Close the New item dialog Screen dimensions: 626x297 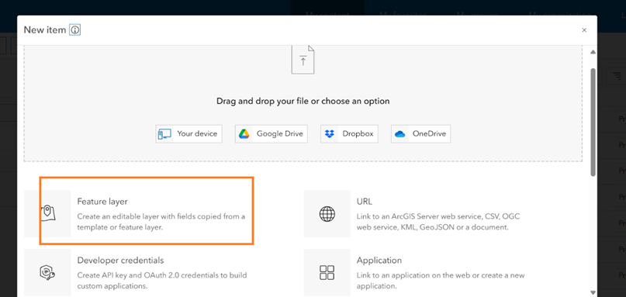tap(584, 30)
